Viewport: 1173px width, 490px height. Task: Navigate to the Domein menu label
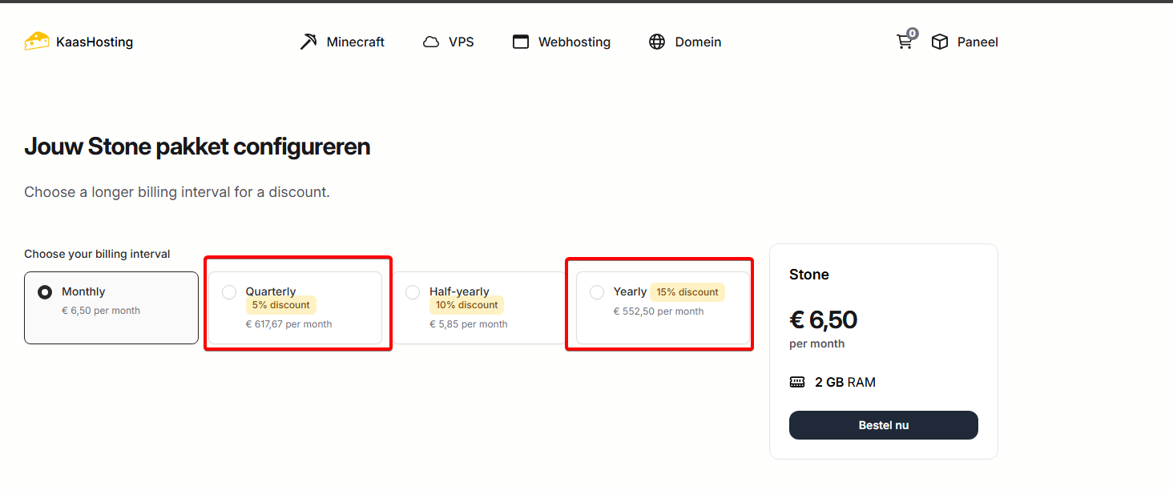[x=698, y=42]
